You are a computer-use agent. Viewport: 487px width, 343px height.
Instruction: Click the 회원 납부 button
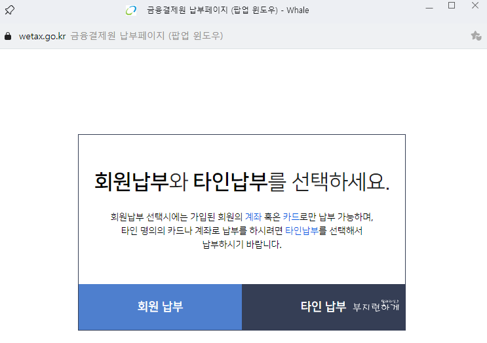(x=160, y=307)
